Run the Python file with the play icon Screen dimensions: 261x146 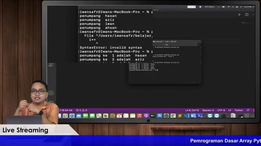coord(239,15)
